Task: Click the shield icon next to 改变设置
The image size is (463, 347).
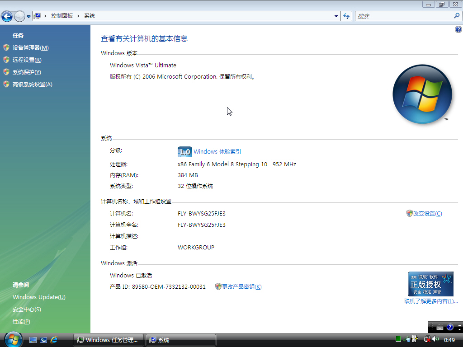Action: [x=409, y=213]
